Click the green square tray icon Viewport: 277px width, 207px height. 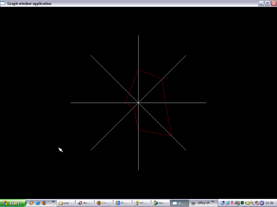242,203
